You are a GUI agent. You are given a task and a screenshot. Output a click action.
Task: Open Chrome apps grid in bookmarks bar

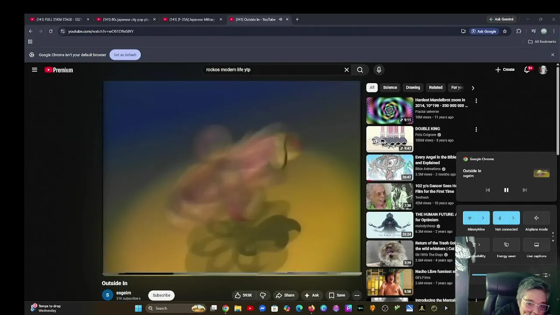[x=30, y=42]
